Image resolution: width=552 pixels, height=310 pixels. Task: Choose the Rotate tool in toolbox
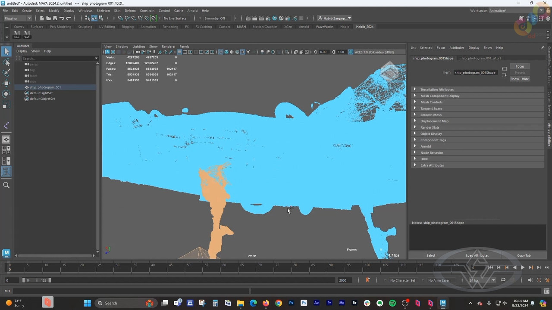[x=6, y=93]
